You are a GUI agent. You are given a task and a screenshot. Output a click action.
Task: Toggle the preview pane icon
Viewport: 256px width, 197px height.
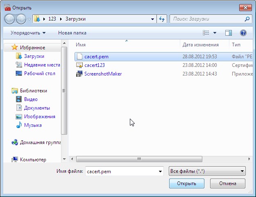229,33
